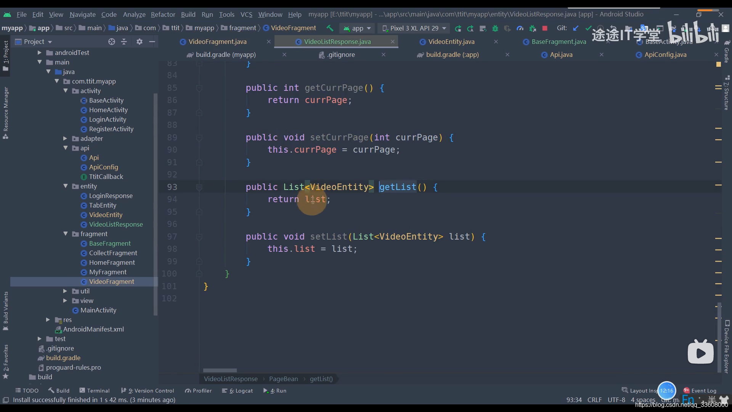732x412 pixels.
Task: Switch to VideoEntity.java tab
Action: click(451, 42)
